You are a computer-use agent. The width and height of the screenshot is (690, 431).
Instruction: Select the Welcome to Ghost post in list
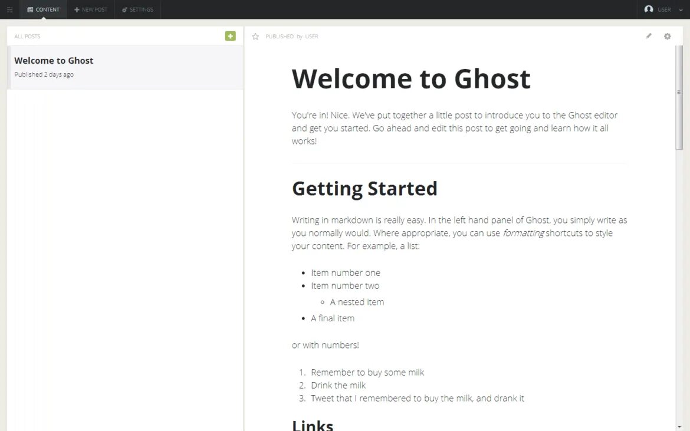[125, 67]
